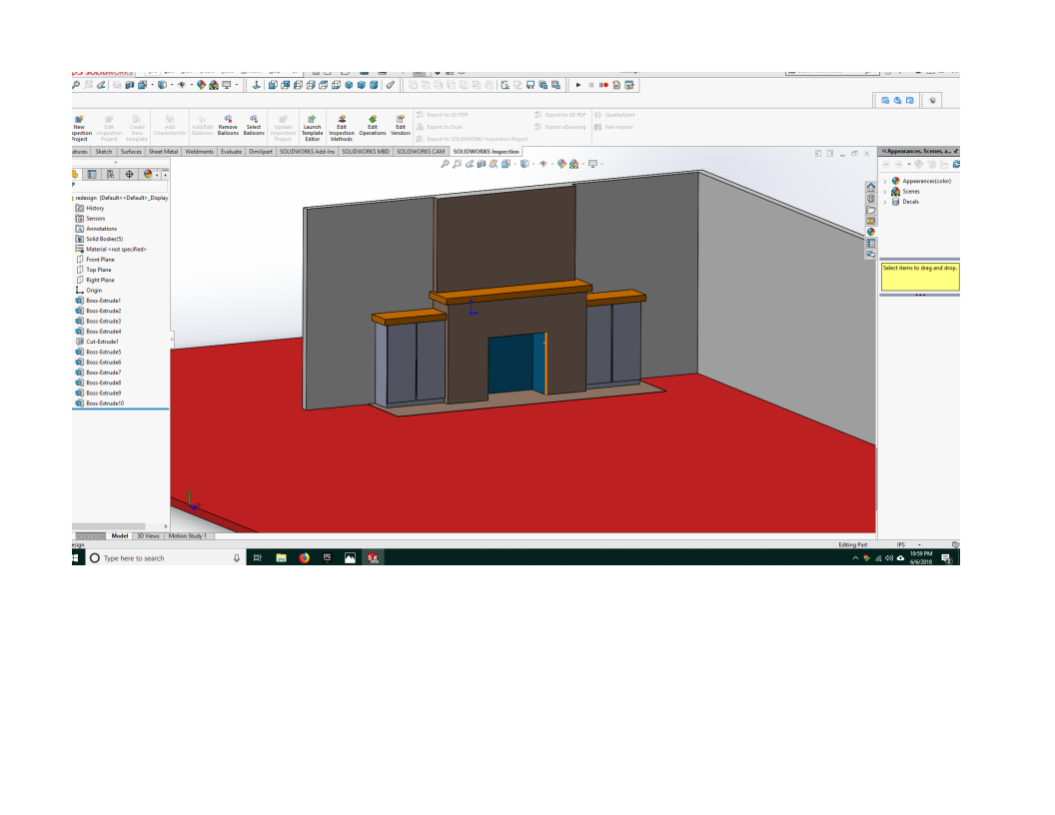Open the Motion Study 1 bottom tab
The height and width of the screenshot is (815, 1055).
188,536
